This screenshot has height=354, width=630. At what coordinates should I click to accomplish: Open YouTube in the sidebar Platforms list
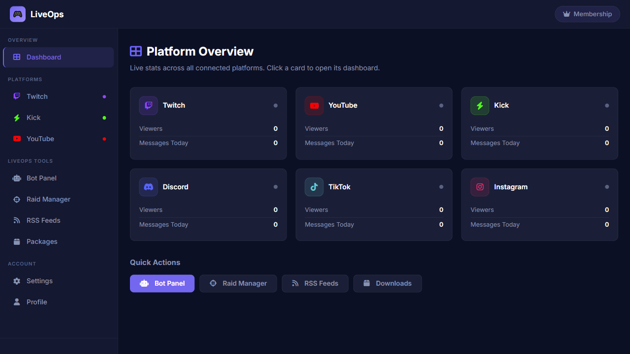point(59,139)
